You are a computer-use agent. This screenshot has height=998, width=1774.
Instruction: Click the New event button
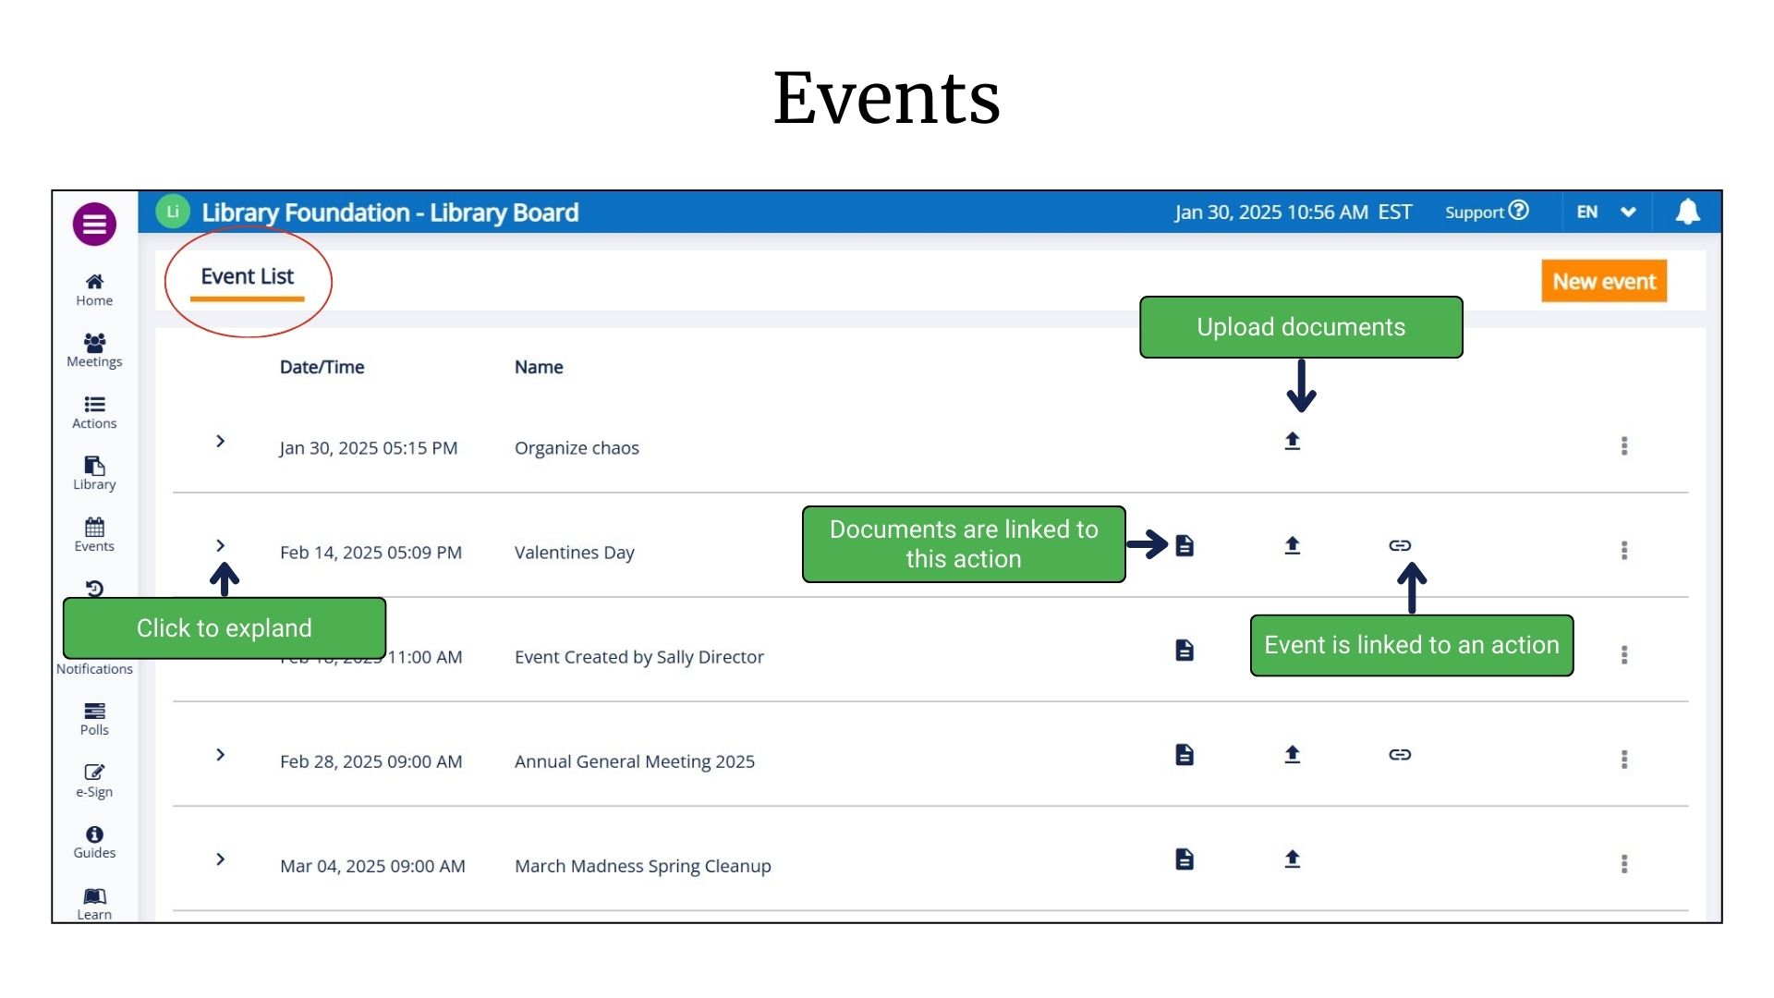click(1603, 281)
